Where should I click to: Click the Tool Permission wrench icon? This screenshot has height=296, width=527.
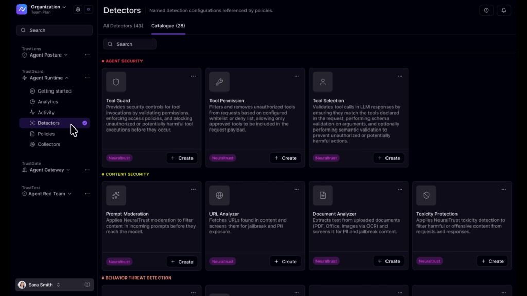pyautogui.click(x=219, y=82)
